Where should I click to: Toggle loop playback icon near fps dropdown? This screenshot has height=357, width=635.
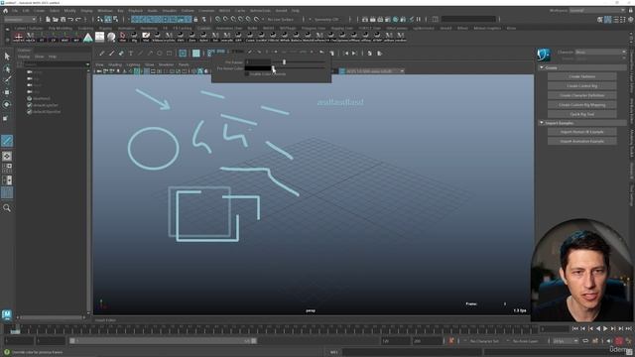pyautogui.click(x=585, y=341)
